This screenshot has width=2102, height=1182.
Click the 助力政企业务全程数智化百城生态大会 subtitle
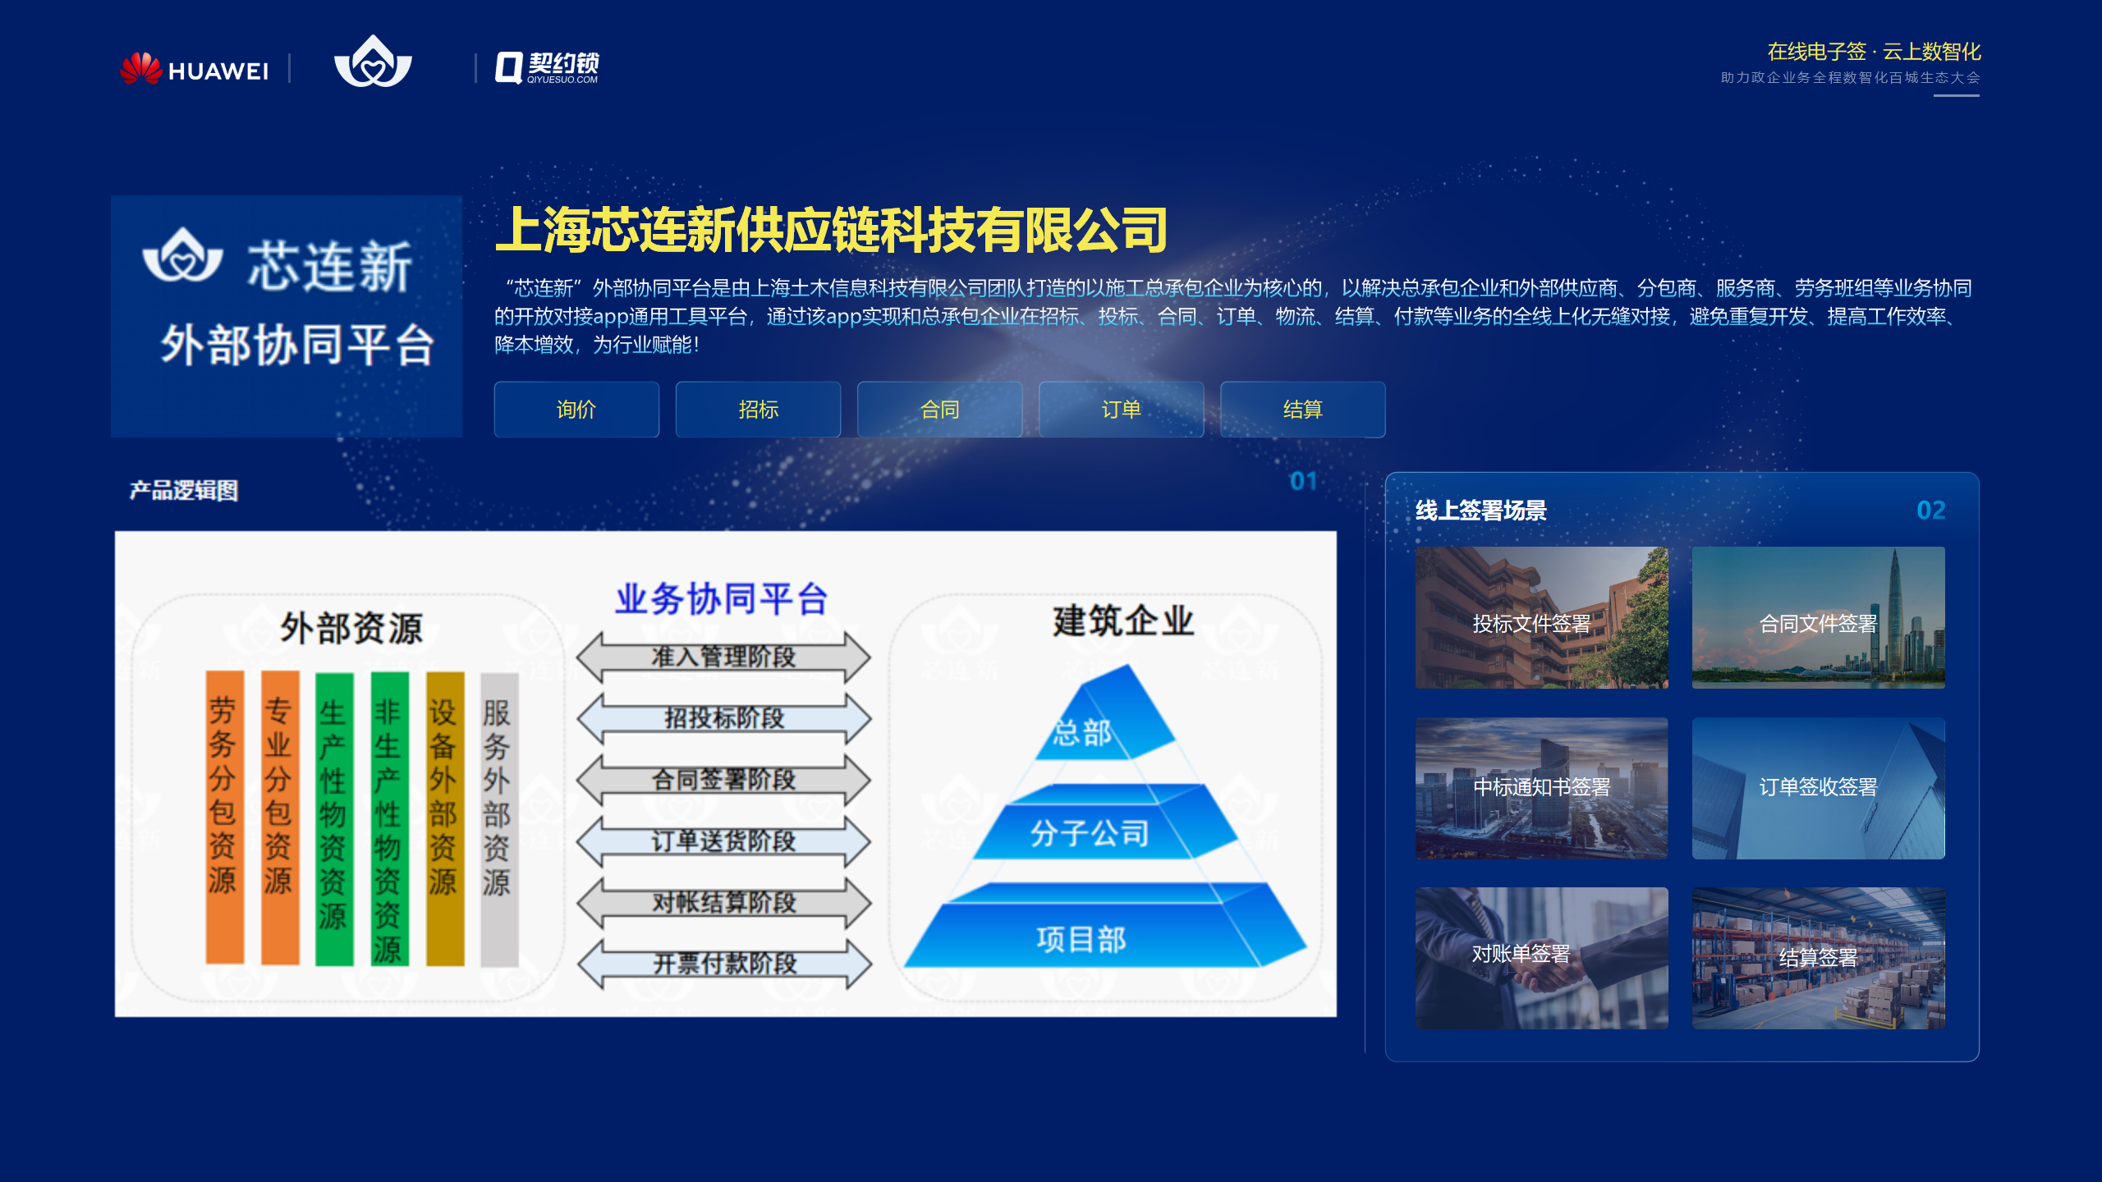1850,77
